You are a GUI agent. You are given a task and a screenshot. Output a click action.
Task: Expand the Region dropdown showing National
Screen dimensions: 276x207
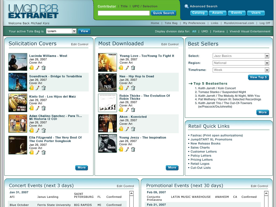pos(267,63)
